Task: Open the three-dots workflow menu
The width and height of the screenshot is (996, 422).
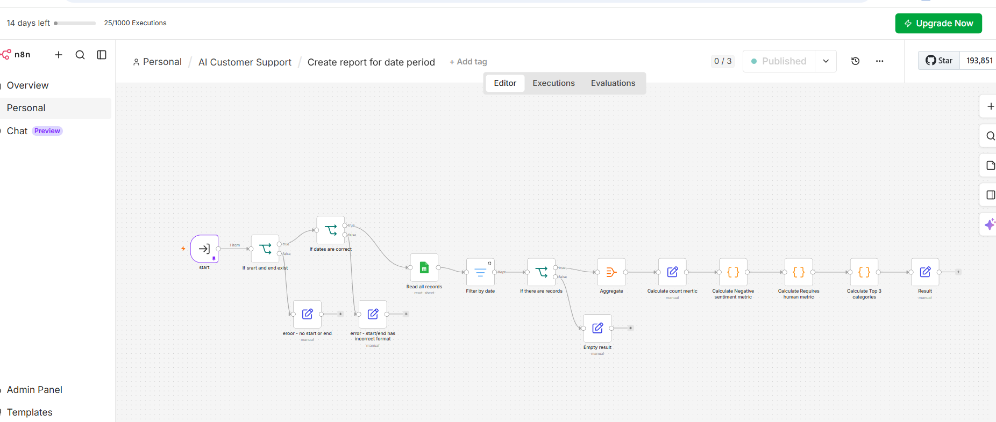Action: coord(880,61)
